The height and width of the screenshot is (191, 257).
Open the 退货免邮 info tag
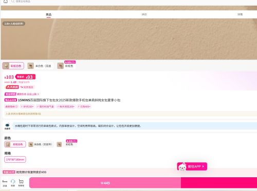point(11,106)
